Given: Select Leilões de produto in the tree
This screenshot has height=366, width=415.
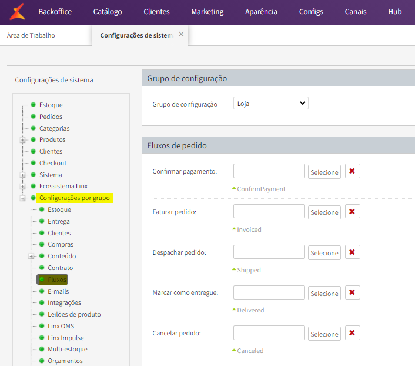Looking at the screenshot, I should [74, 314].
